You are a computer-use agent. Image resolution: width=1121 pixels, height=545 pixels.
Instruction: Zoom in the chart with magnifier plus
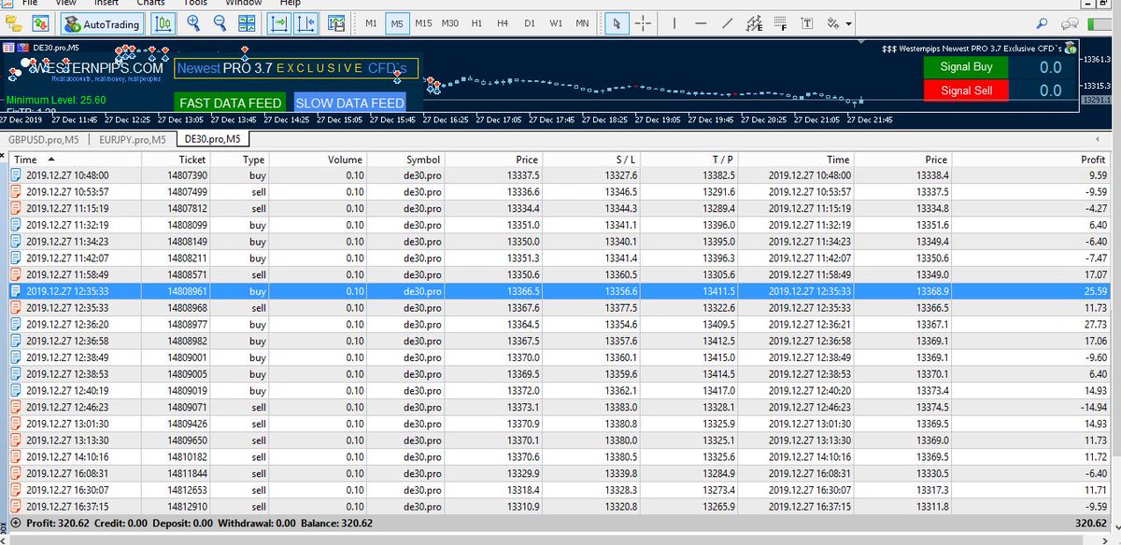point(194,23)
